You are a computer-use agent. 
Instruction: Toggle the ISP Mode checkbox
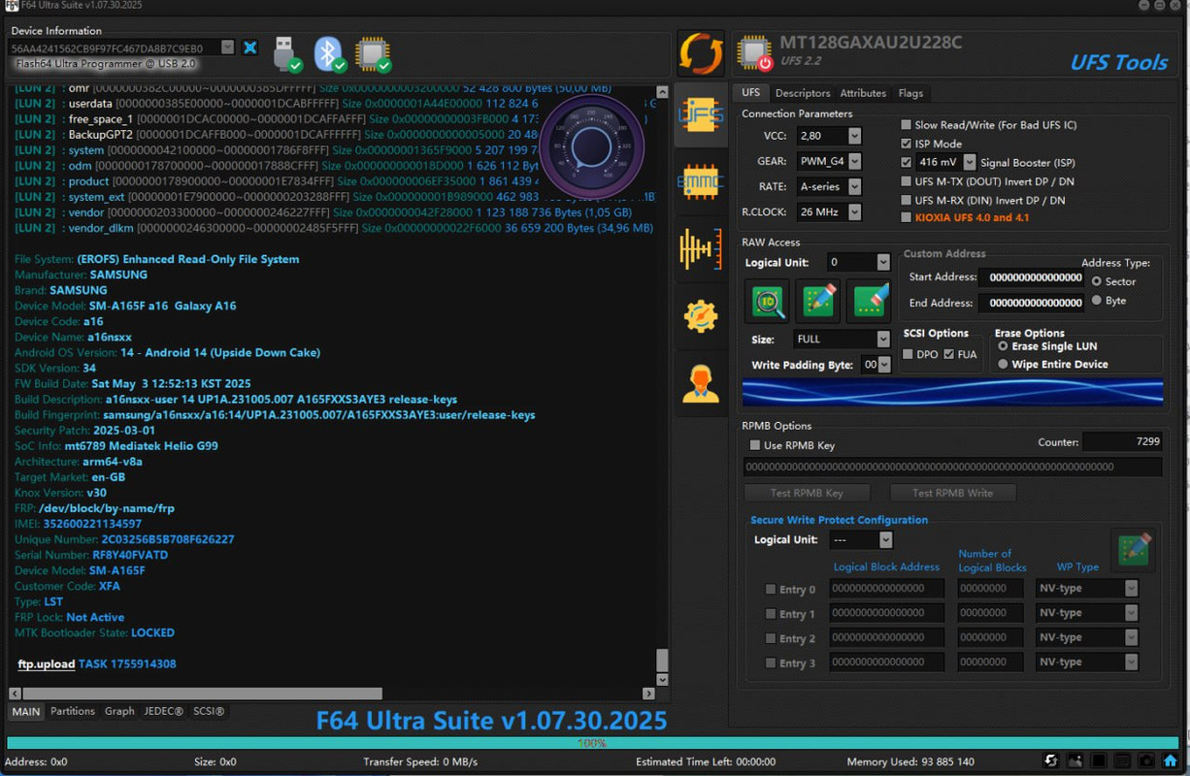(906, 144)
